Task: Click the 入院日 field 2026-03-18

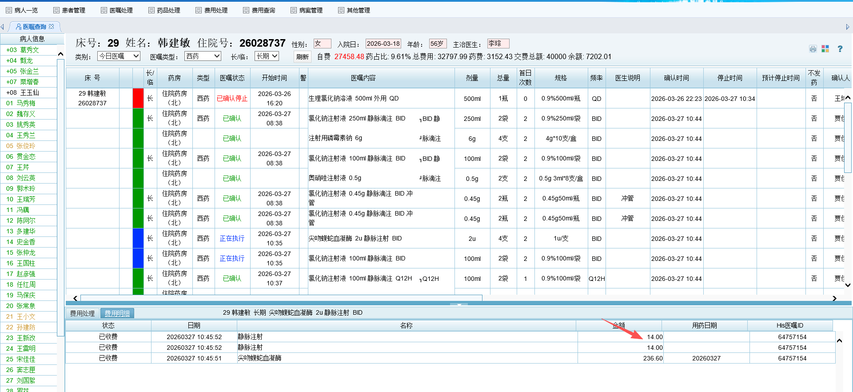Action: (383, 44)
